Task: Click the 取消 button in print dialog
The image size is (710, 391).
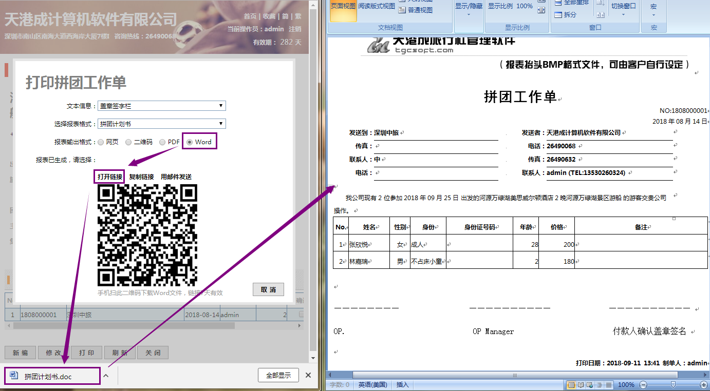Action: 268,289
